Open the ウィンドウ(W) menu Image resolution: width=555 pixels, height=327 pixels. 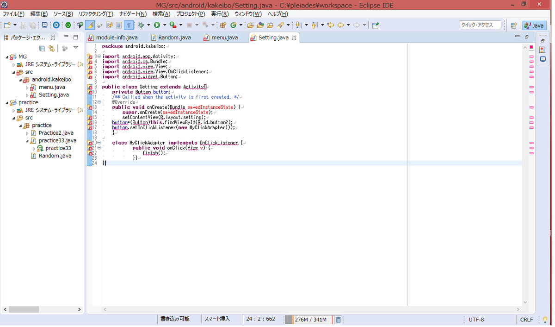tap(248, 14)
